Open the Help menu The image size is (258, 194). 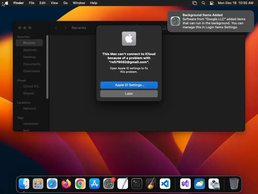click(94, 3)
